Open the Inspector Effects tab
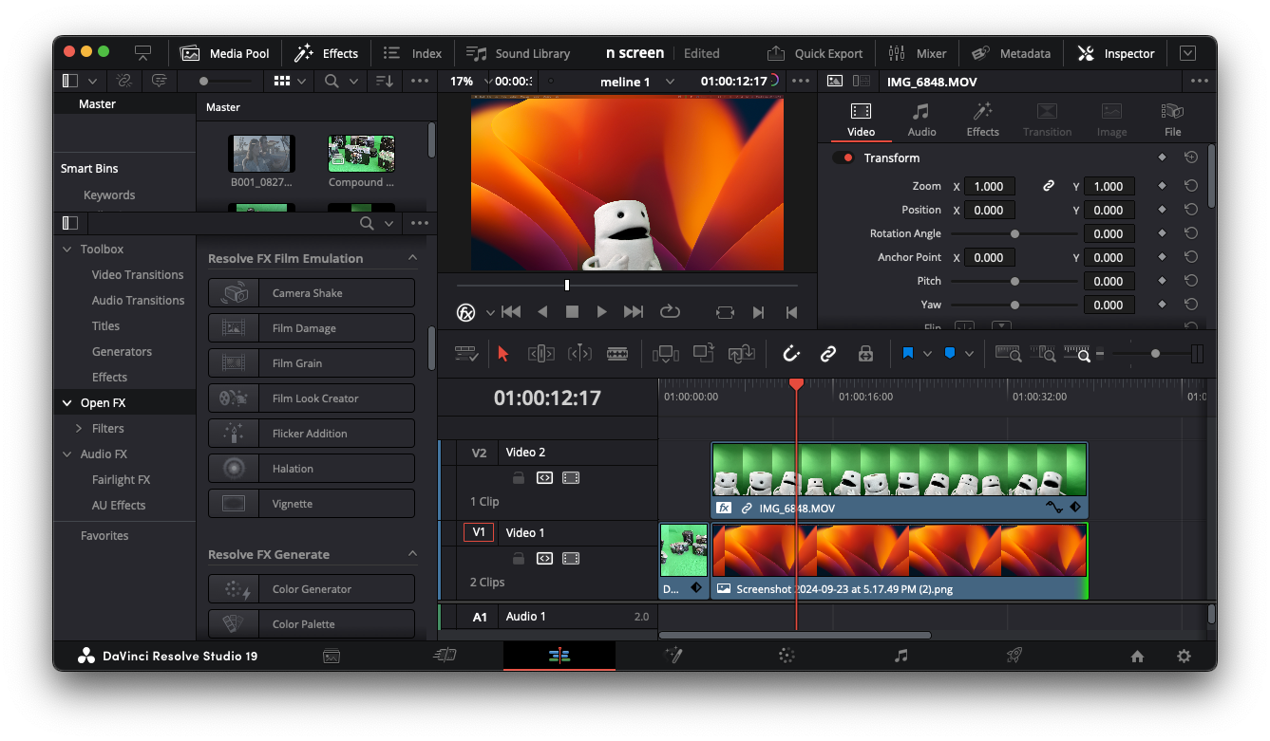Image resolution: width=1270 pixels, height=741 pixels. point(982,120)
